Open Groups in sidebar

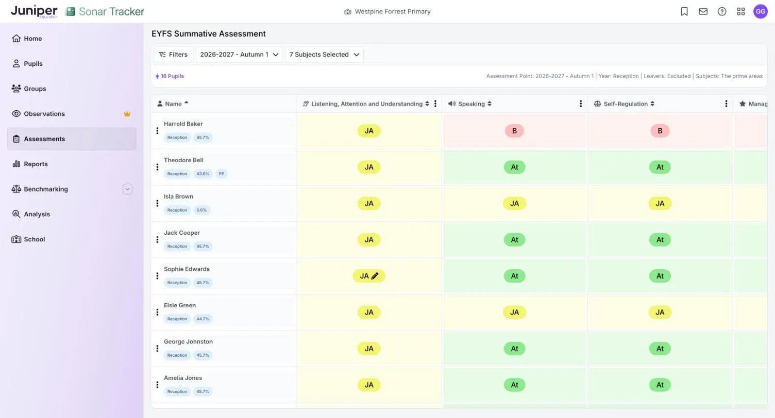[72, 89]
